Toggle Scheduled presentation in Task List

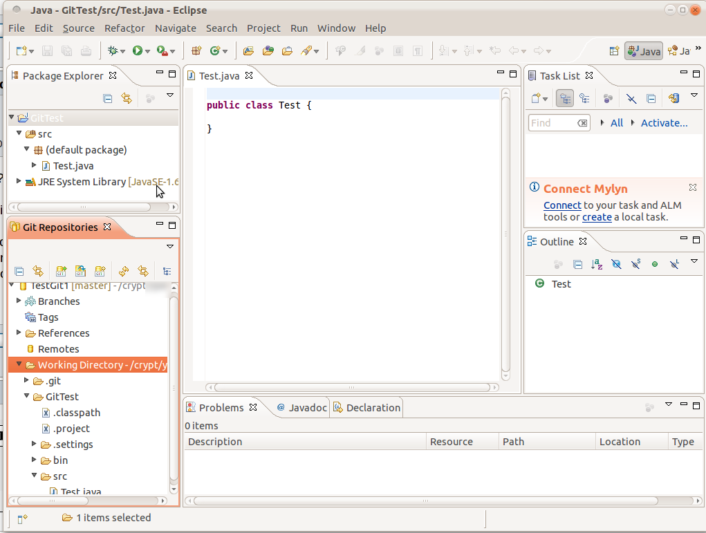coord(584,99)
